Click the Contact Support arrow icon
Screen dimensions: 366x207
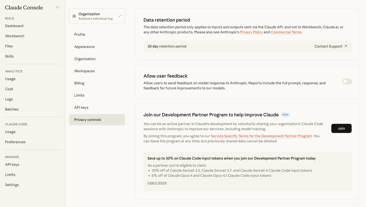[346, 46]
